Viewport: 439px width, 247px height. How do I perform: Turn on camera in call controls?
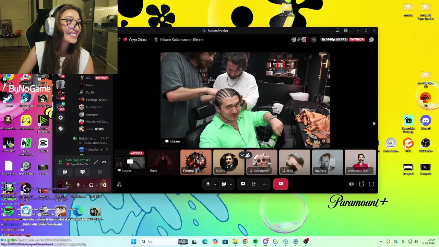coord(224,184)
